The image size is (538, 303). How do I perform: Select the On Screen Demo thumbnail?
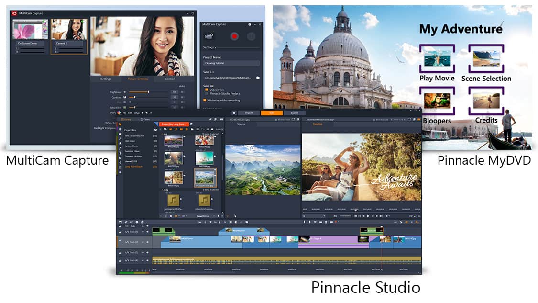tap(30, 29)
